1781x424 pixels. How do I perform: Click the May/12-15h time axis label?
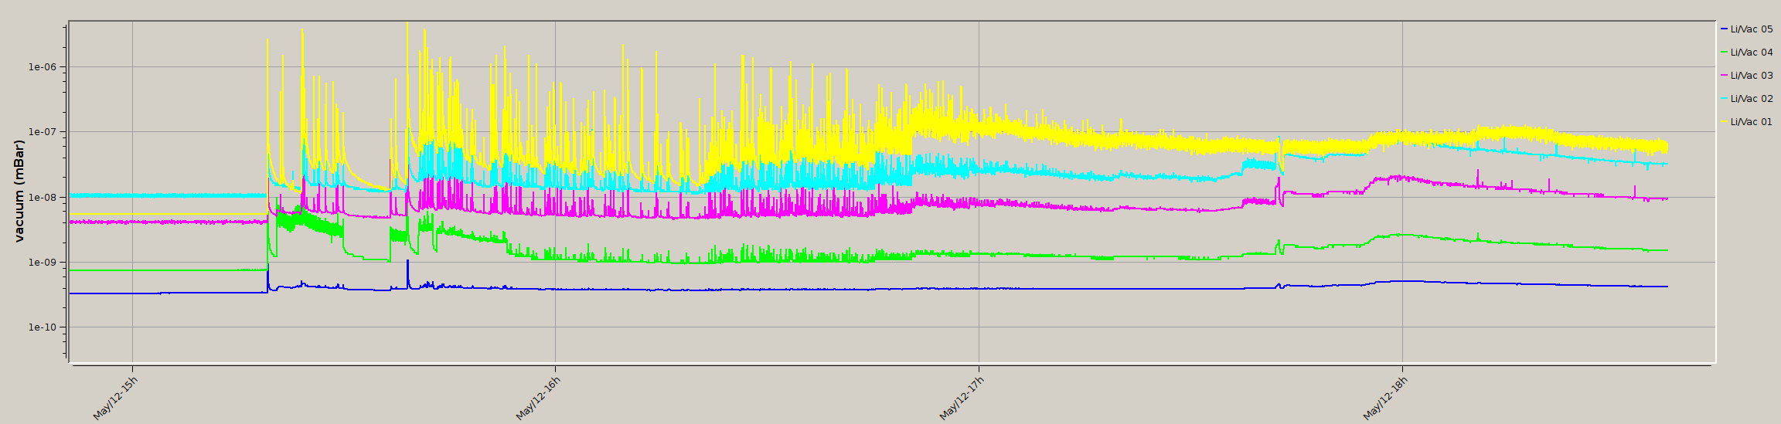pyautogui.click(x=115, y=399)
